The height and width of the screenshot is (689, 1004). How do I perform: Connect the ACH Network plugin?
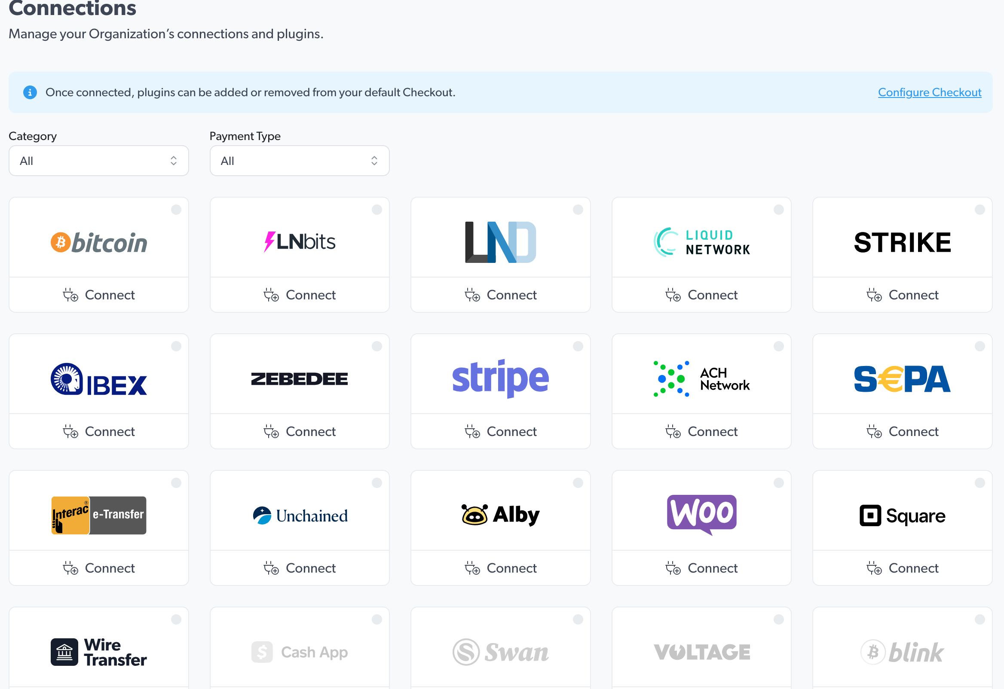701,431
